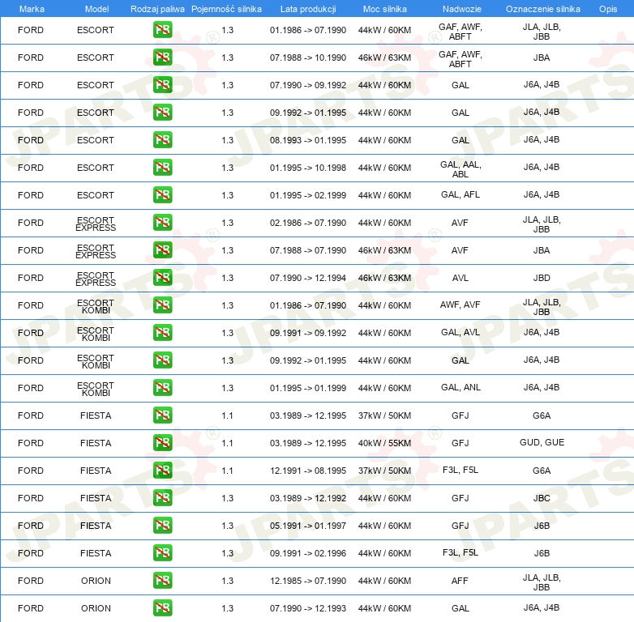Image resolution: width=634 pixels, height=622 pixels.
Task: Click the 37kW / 50KM power in F3L, F5L row
Action: [x=384, y=471]
